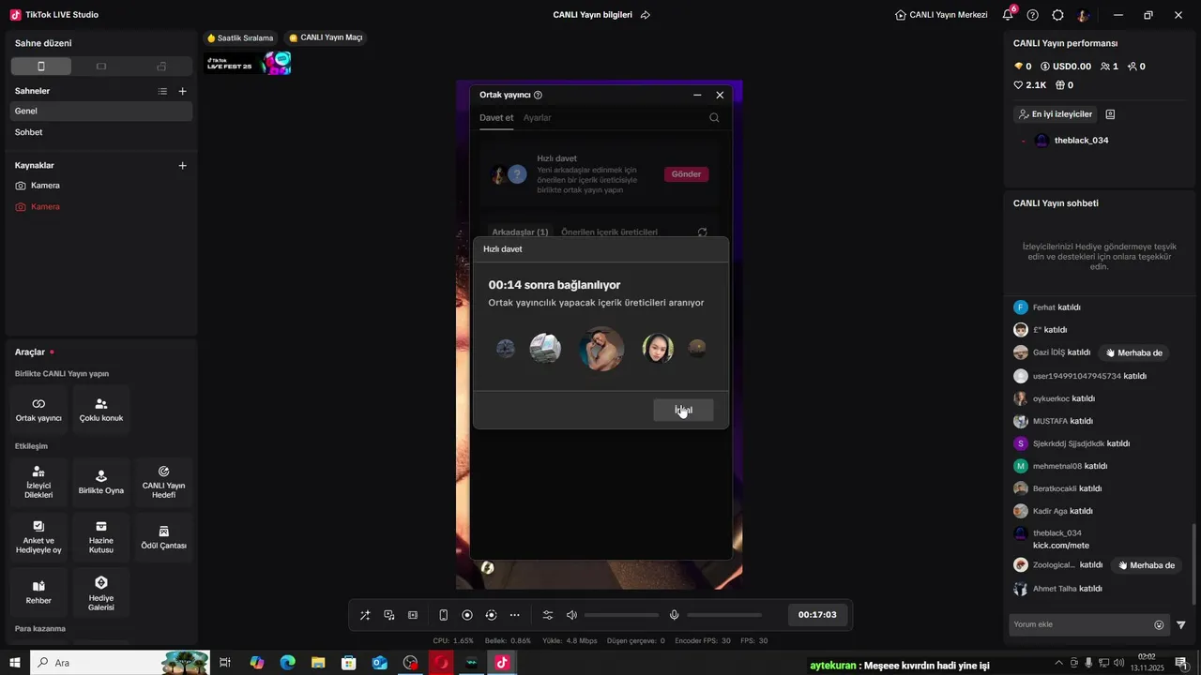
Task: Cancel quick invite with İptal button
Action: [683, 410]
